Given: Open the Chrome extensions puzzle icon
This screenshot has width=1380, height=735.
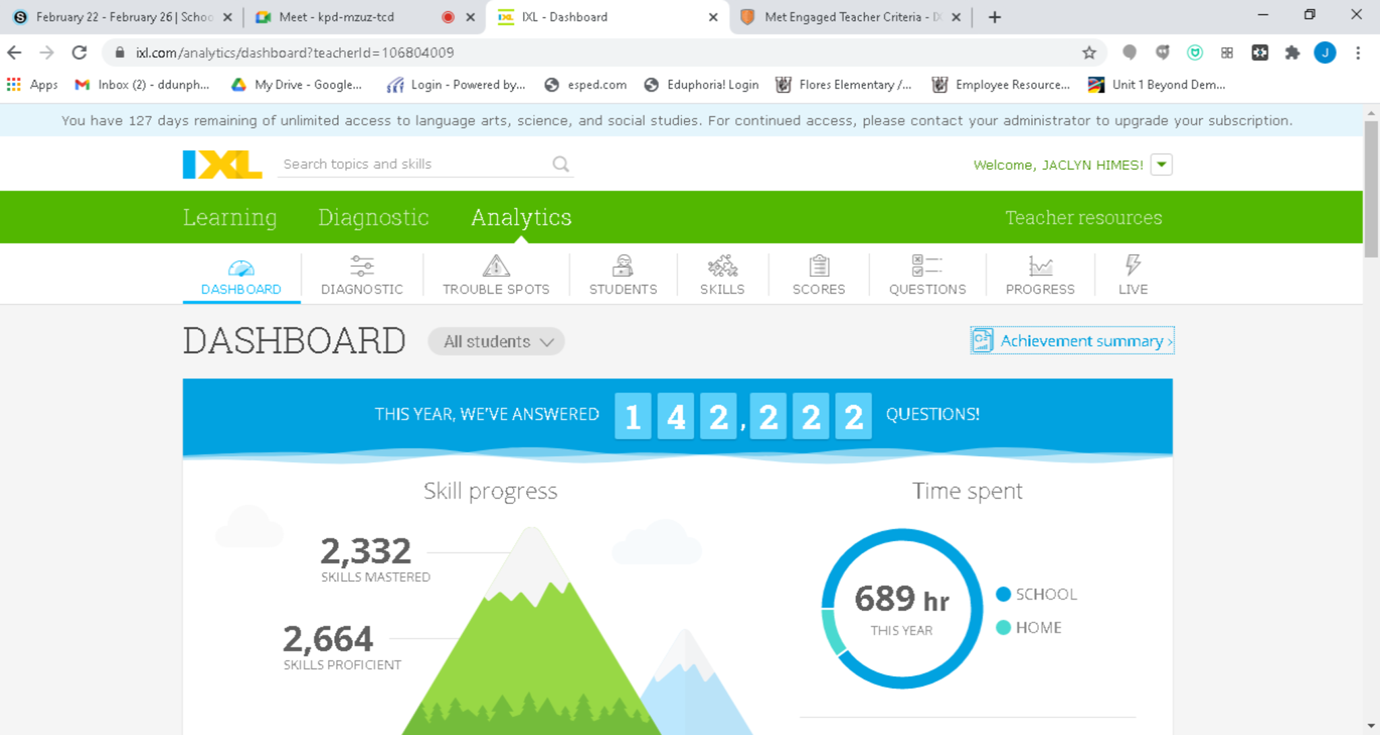Looking at the screenshot, I should (1292, 53).
